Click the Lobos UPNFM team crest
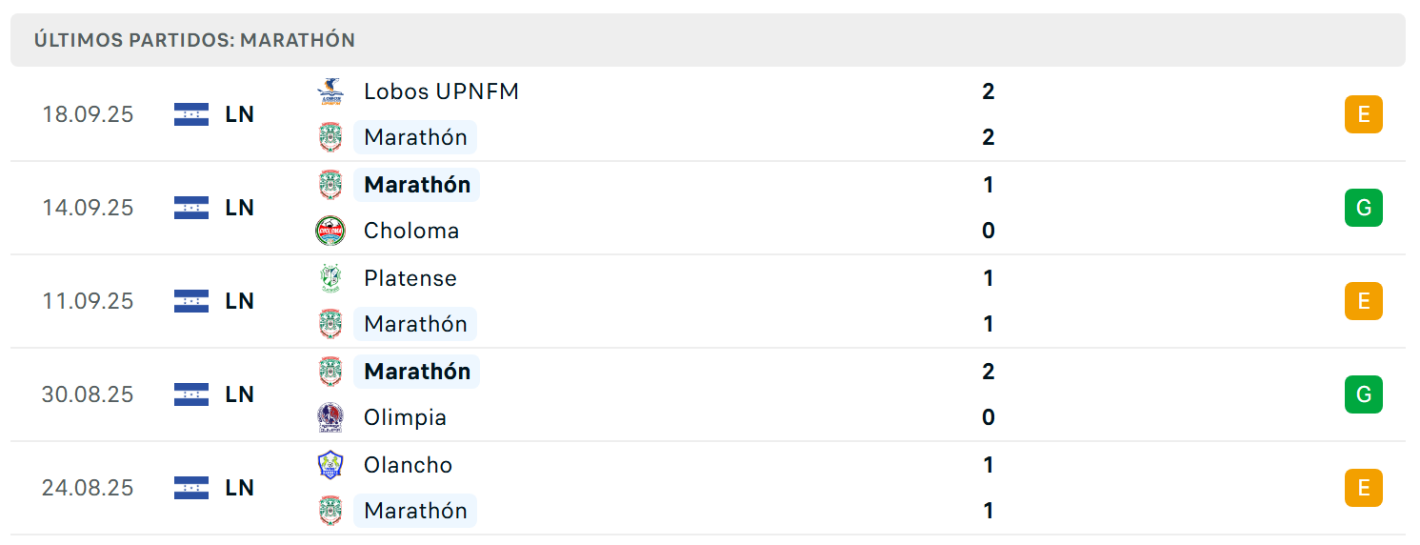The height and width of the screenshot is (545, 1420). point(330,91)
